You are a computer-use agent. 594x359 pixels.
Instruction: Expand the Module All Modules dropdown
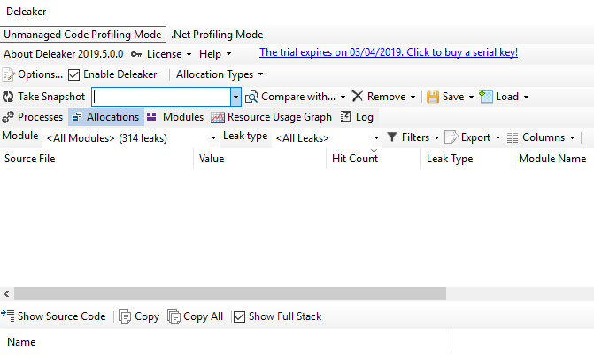tap(213, 137)
